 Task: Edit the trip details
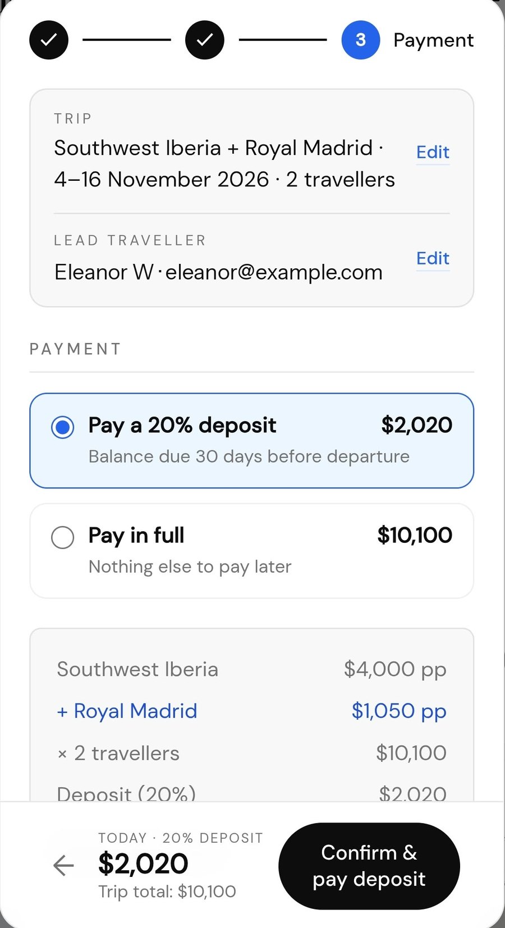pos(433,152)
